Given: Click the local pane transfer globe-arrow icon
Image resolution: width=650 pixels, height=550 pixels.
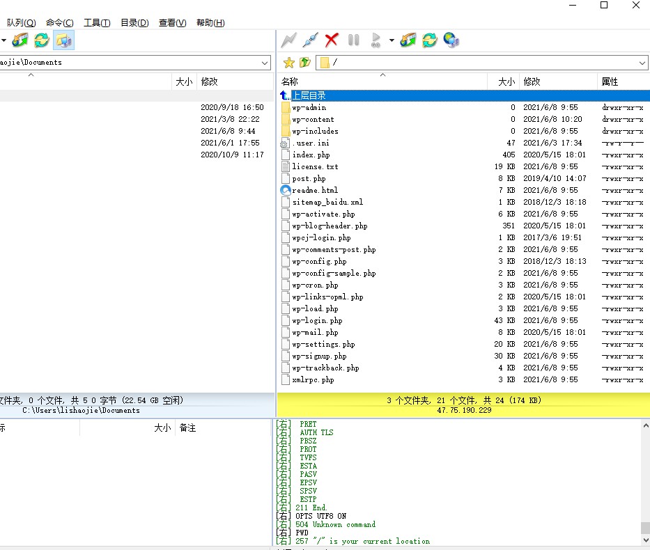Looking at the screenshot, I should click(x=20, y=40).
